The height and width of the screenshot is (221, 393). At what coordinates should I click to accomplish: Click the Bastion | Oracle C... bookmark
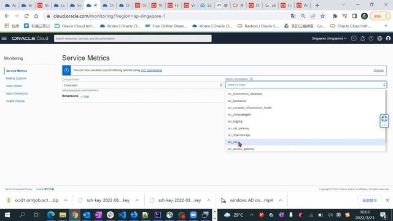(258, 26)
